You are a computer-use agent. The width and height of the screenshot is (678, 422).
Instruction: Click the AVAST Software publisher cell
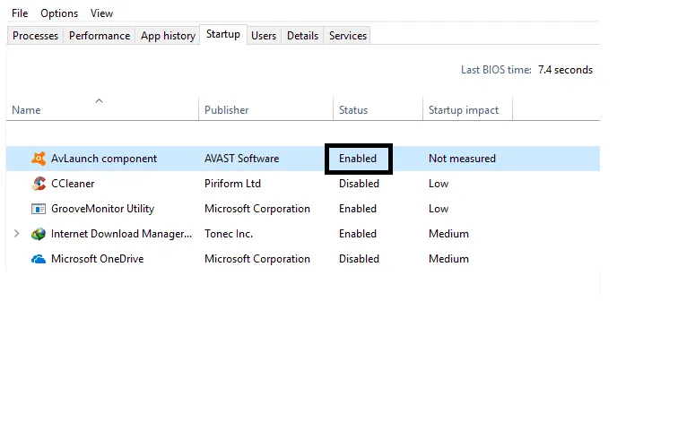[x=242, y=159]
